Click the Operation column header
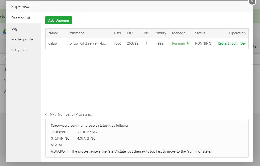Screen dimensions: 260x166 point(237,33)
